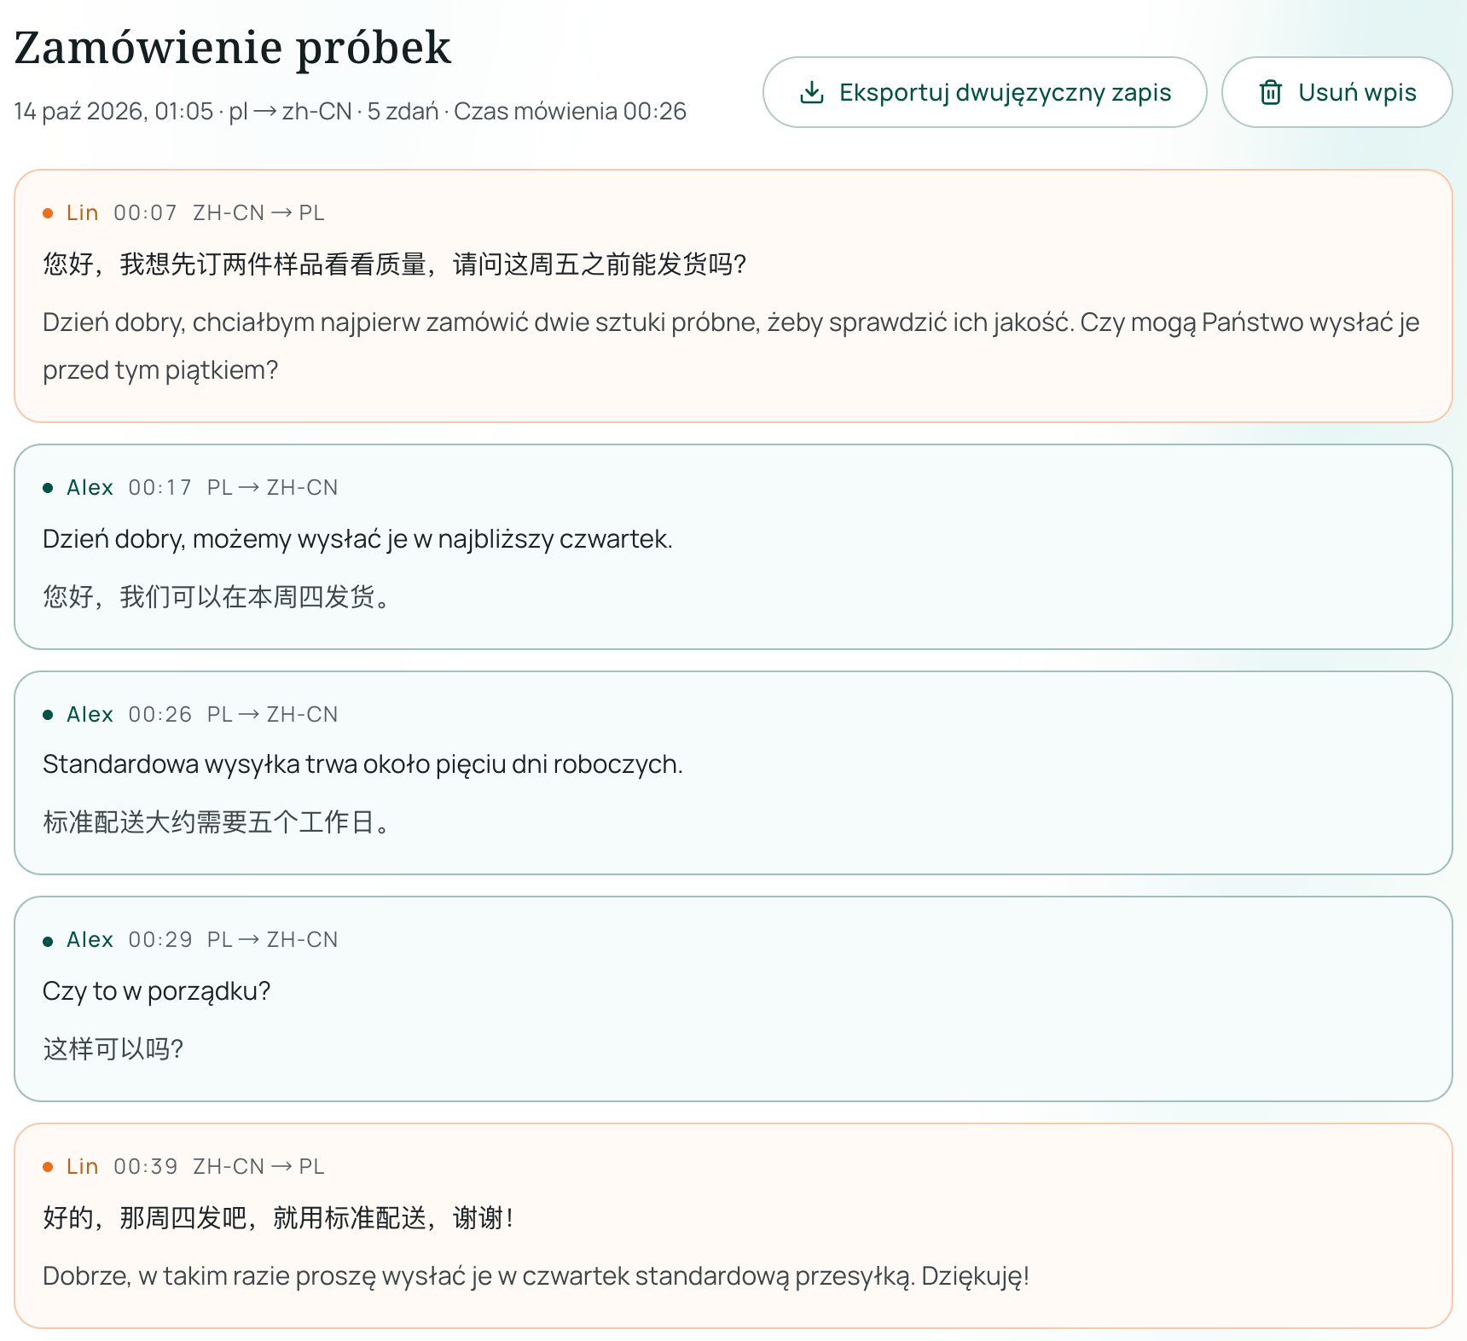Click the speaker name Lin at 00:39
Viewport: 1467px width, 1341px height.
83,1166
